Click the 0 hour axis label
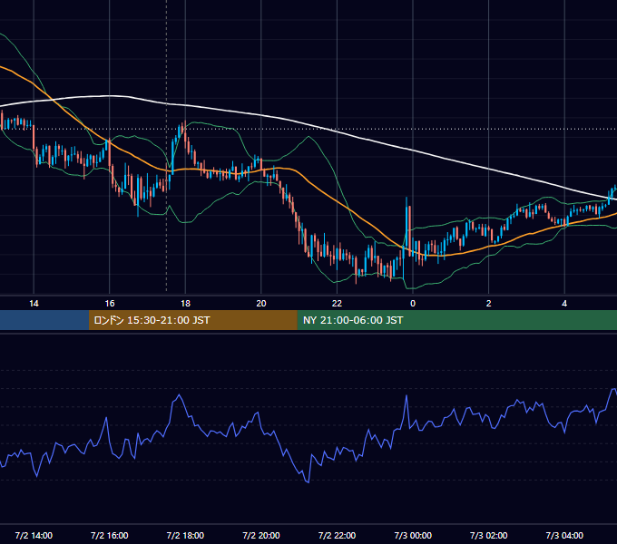Image resolution: width=617 pixels, height=544 pixels. coord(413,304)
